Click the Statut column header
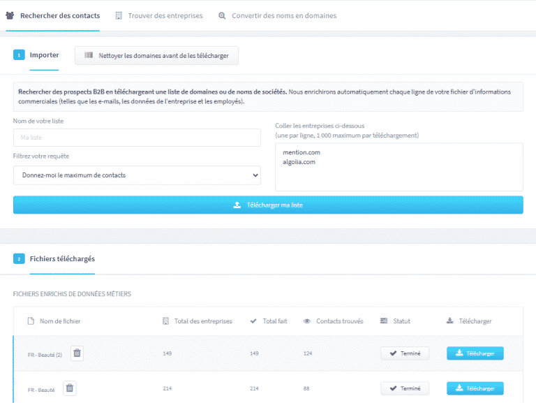 (x=401, y=321)
